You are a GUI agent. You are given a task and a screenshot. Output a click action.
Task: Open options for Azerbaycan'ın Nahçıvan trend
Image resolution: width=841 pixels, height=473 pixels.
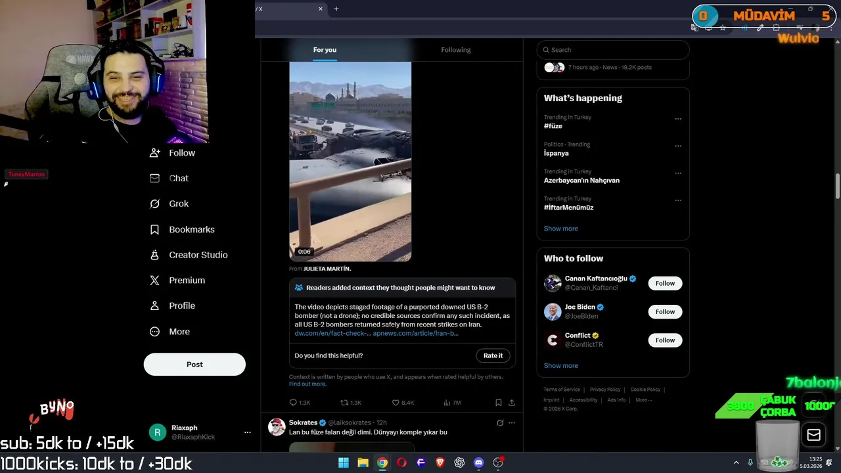tap(678, 173)
